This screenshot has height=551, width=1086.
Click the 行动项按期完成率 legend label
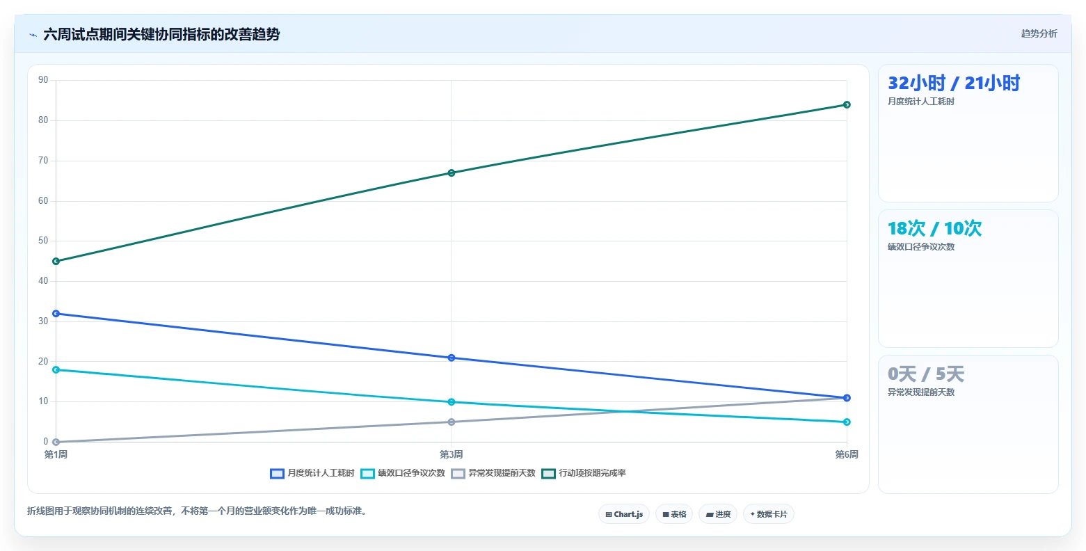(592, 473)
